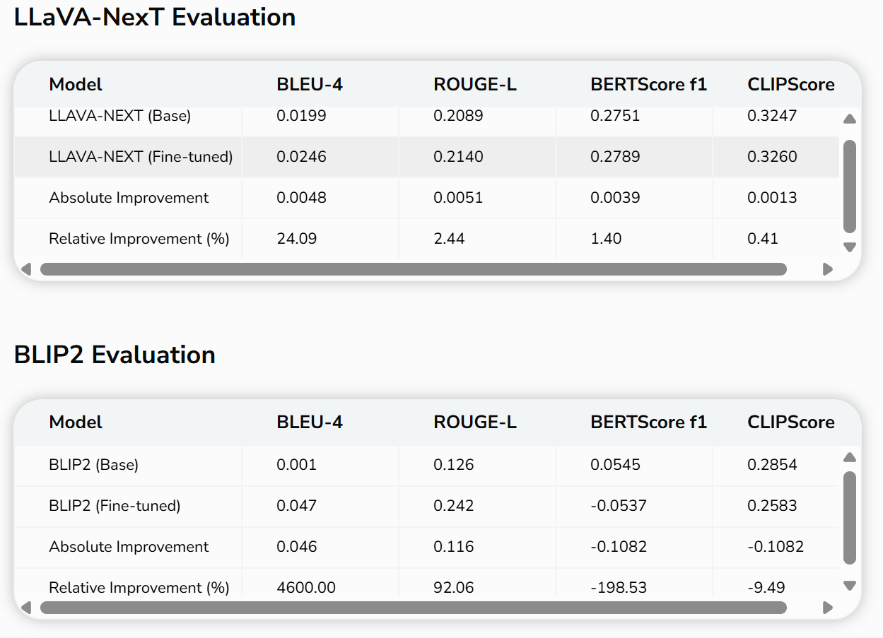Click BERTScore f1 header in BLIP2 table
This screenshot has height=638, width=883.
pyautogui.click(x=649, y=423)
